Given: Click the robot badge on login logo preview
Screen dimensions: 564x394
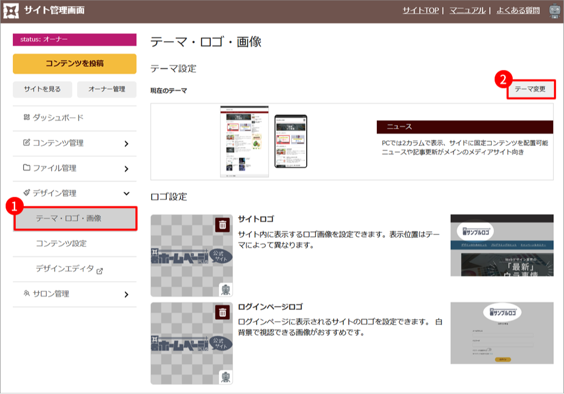Looking at the screenshot, I should [226, 377].
